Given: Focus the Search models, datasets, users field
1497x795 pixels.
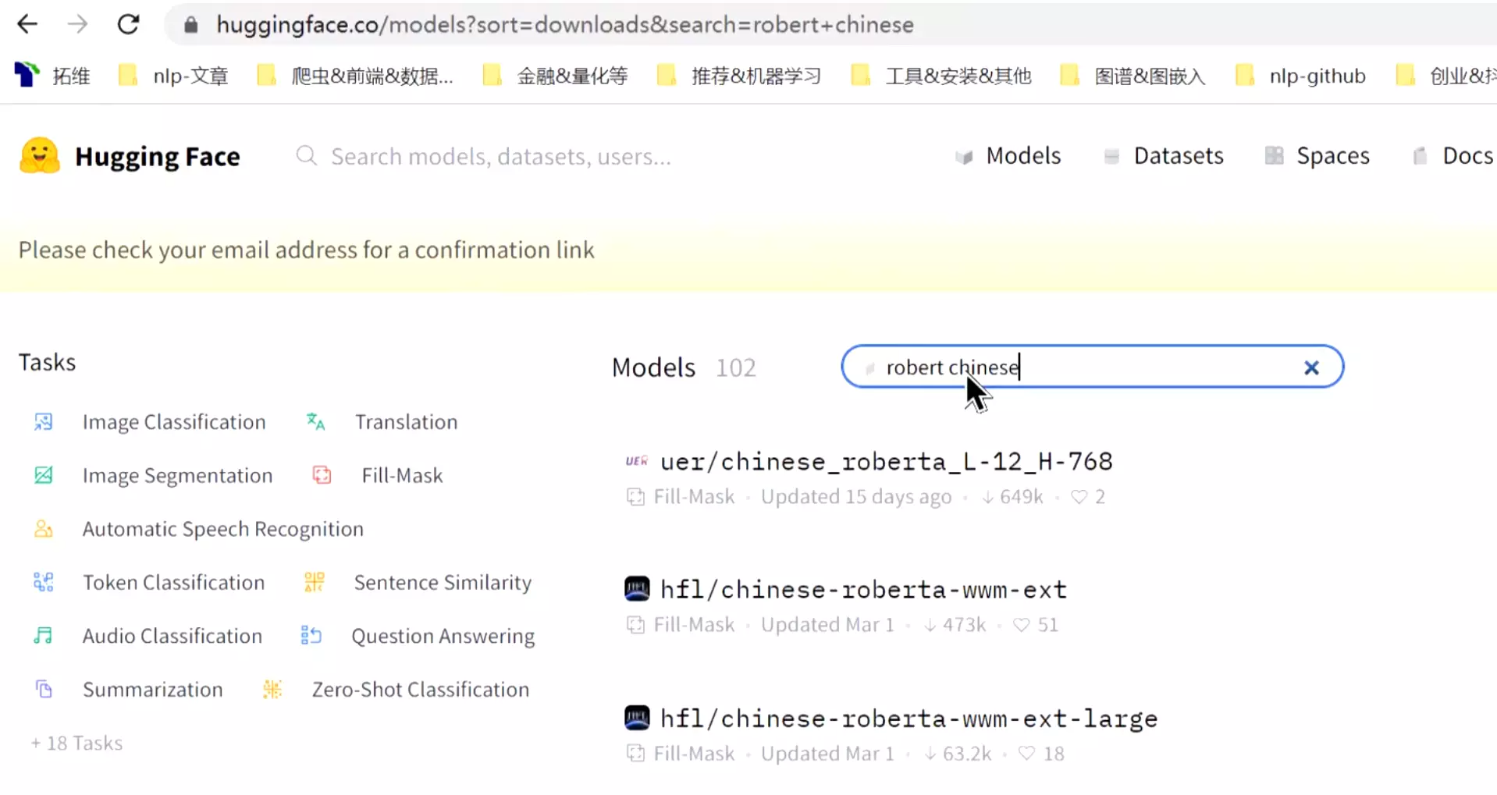Looking at the screenshot, I should 500,157.
